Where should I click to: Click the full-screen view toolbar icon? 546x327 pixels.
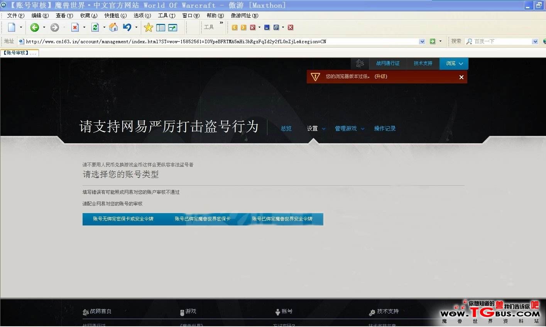[x=172, y=28]
